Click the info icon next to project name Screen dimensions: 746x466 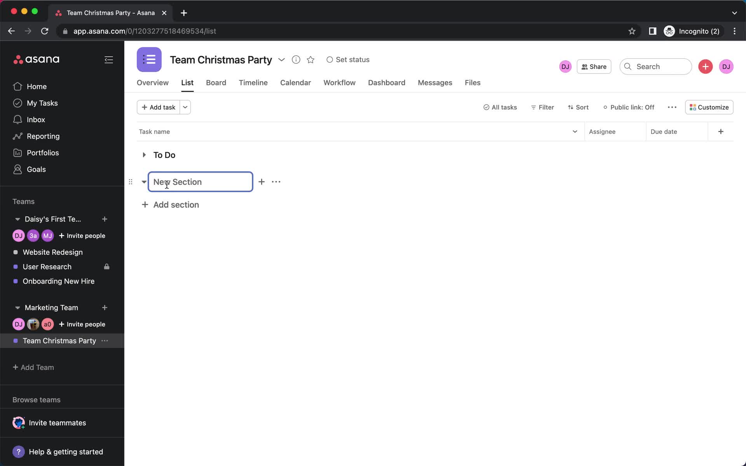coord(295,59)
